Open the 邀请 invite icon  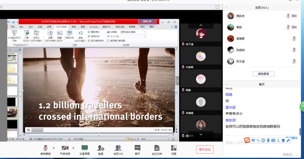pos(101,148)
